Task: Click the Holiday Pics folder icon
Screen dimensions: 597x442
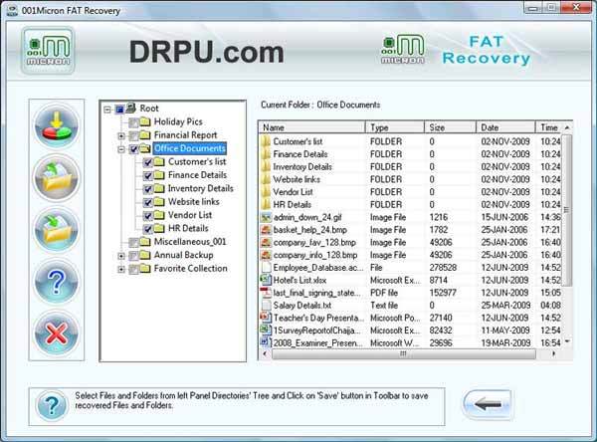Action: [x=145, y=121]
